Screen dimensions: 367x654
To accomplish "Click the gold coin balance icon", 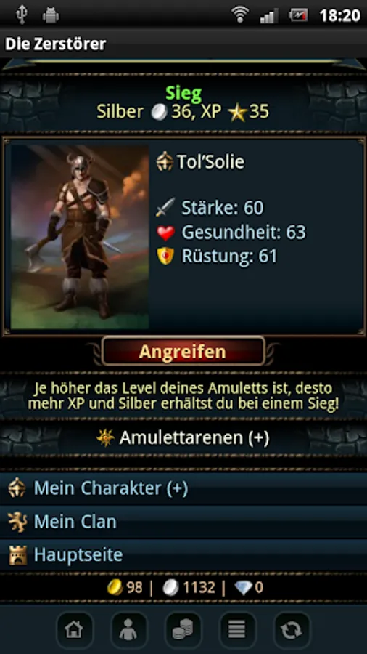I will click(115, 588).
